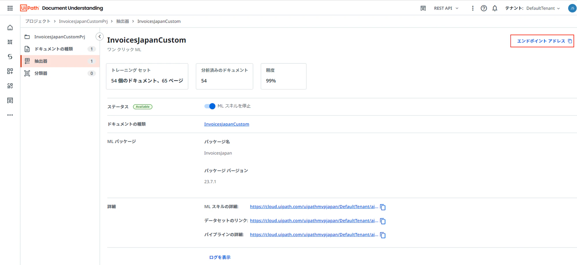The width and height of the screenshot is (577, 265).
Task: Copy the データセットのリンク URL
Action: click(383, 221)
